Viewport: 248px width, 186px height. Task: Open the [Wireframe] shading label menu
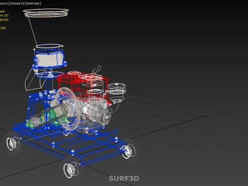pos(33,4)
